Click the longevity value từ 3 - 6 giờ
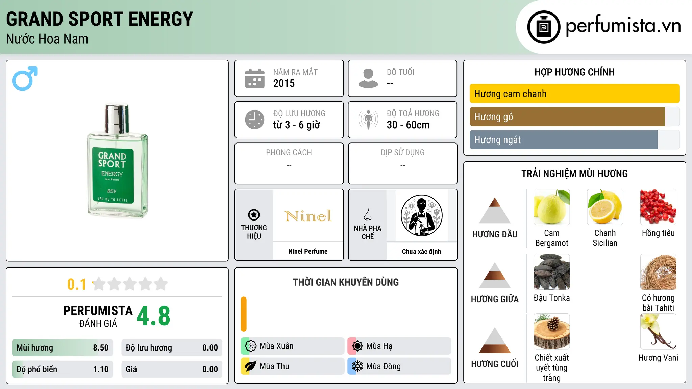The height and width of the screenshot is (389, 692). pyautogui.click(x=296, y=125)
